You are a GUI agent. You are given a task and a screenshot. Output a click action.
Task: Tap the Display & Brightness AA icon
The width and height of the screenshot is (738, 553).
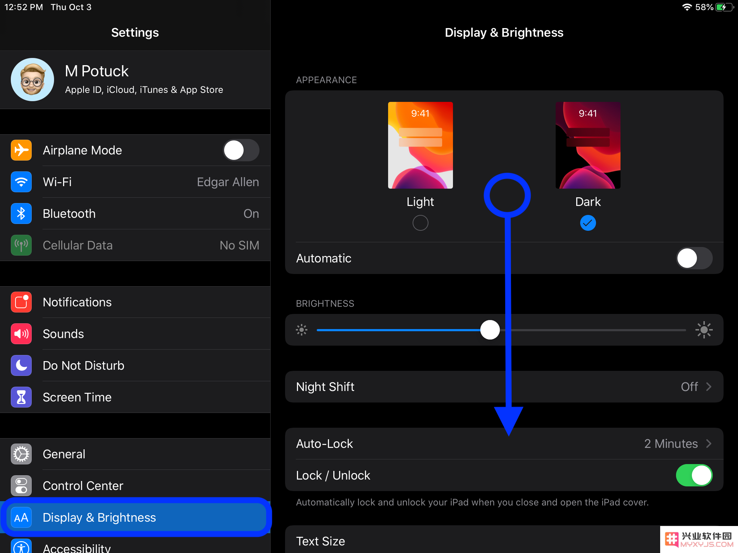click(x=21, y=517)
